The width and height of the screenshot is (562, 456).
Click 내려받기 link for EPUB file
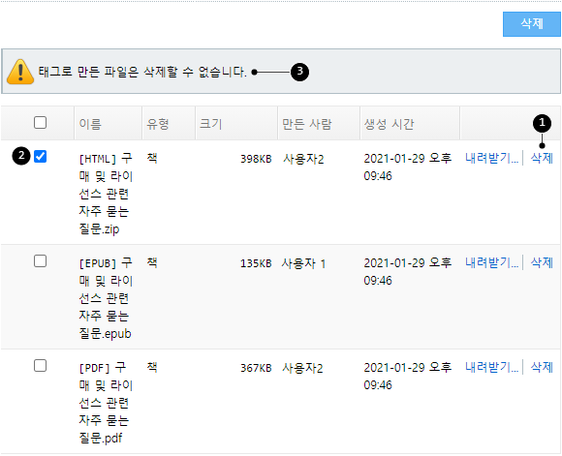click(x=492, y=262)
